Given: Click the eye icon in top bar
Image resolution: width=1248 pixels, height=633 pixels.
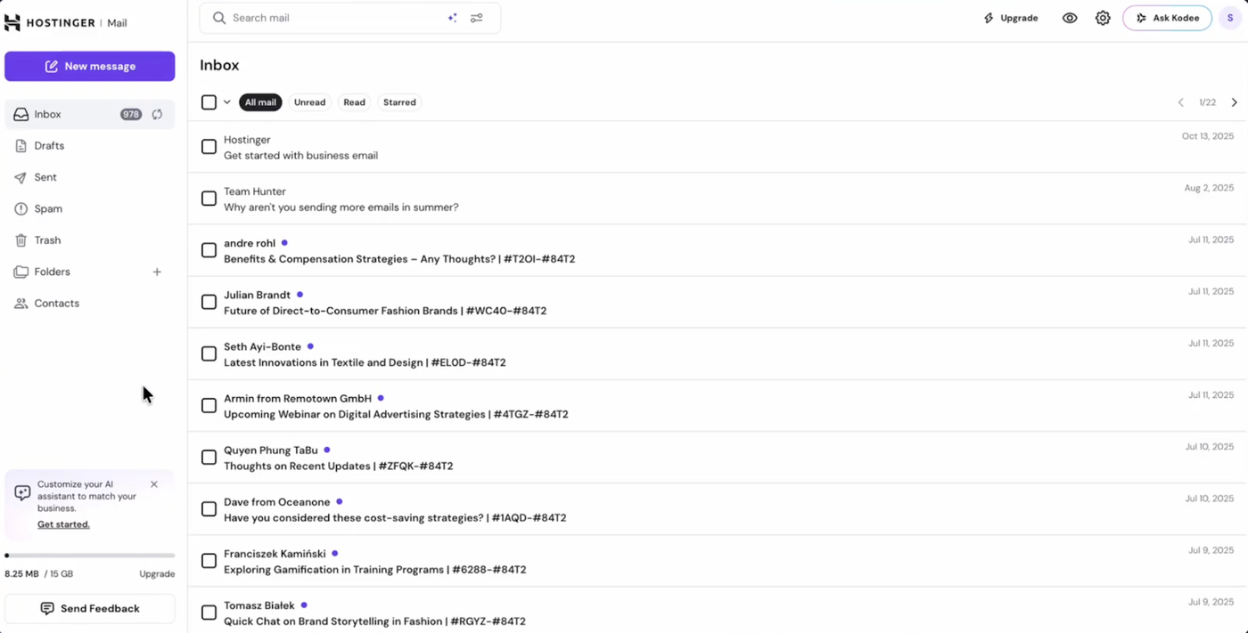Looking at the screenshot, I should coord(1070,18).
